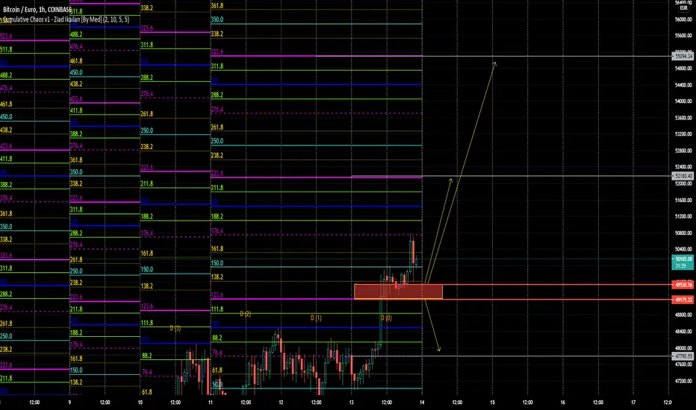The image size is (696, 410).
Task: Click the 50800.00 price axis tick
Action: pyautogui.click(x=683, y=233)
